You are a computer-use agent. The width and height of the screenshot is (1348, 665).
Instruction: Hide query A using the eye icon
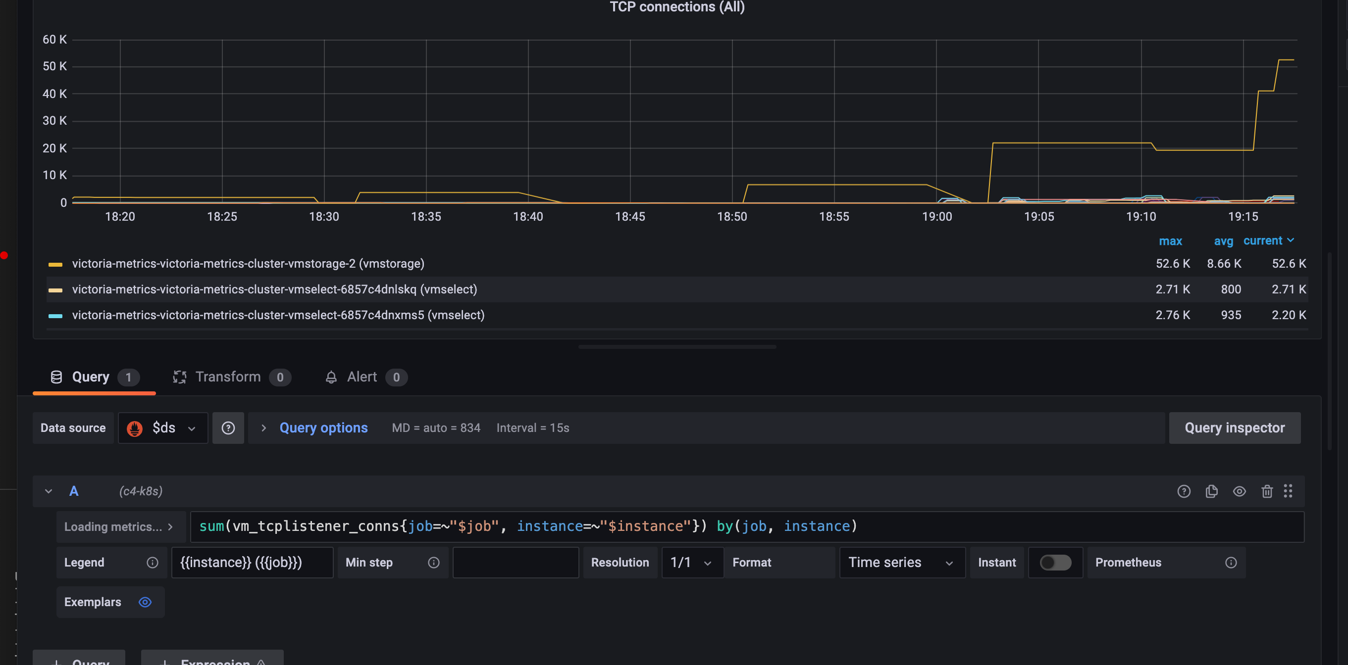coord(1239,491)
